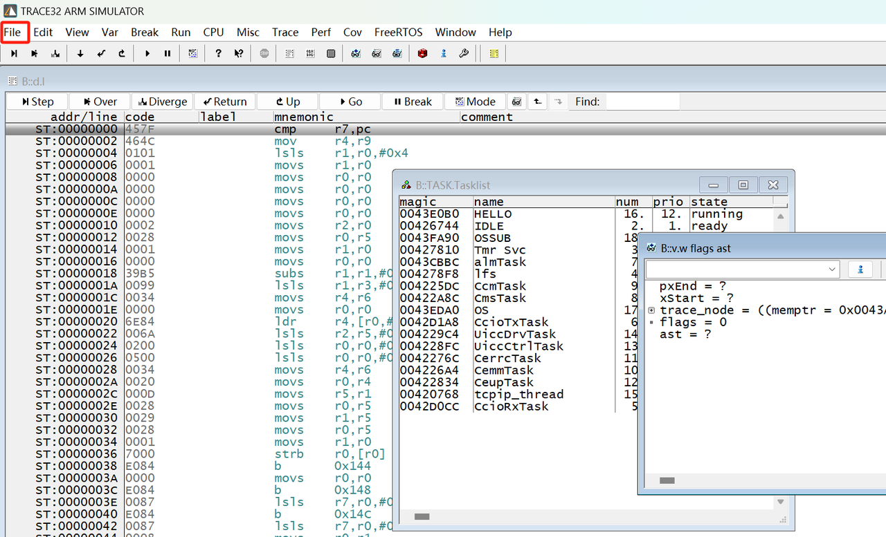
Task: Click the blue info icon in watch window
Action: click(860, 269)
